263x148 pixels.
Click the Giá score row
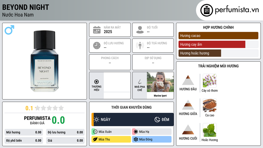click(65, 141)
